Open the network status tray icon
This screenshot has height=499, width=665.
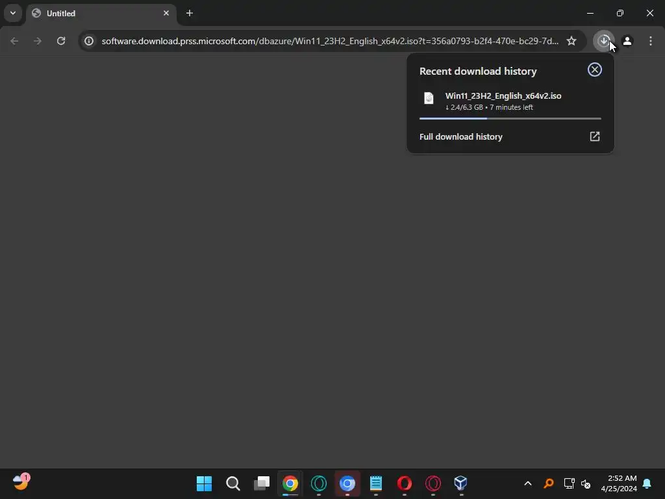569,483
